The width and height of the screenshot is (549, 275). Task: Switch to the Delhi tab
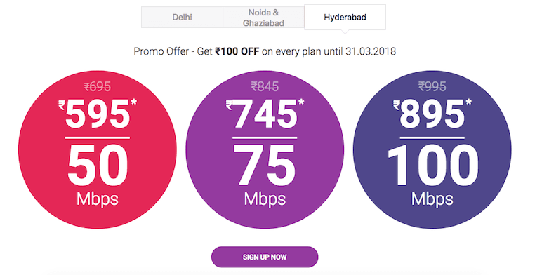pyautogui.click(x=182, y=17)
